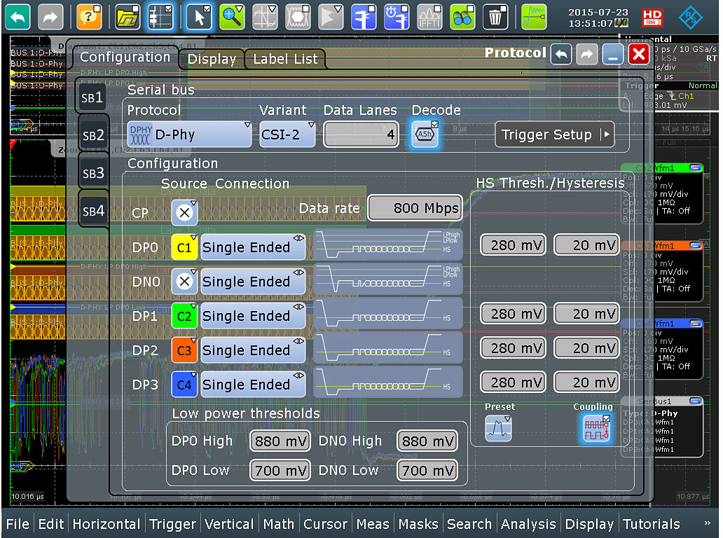The height and width of the screenshot is (538, 723).
Task: Click the histogram flag tool icon
Action: [x=331, y=17]
